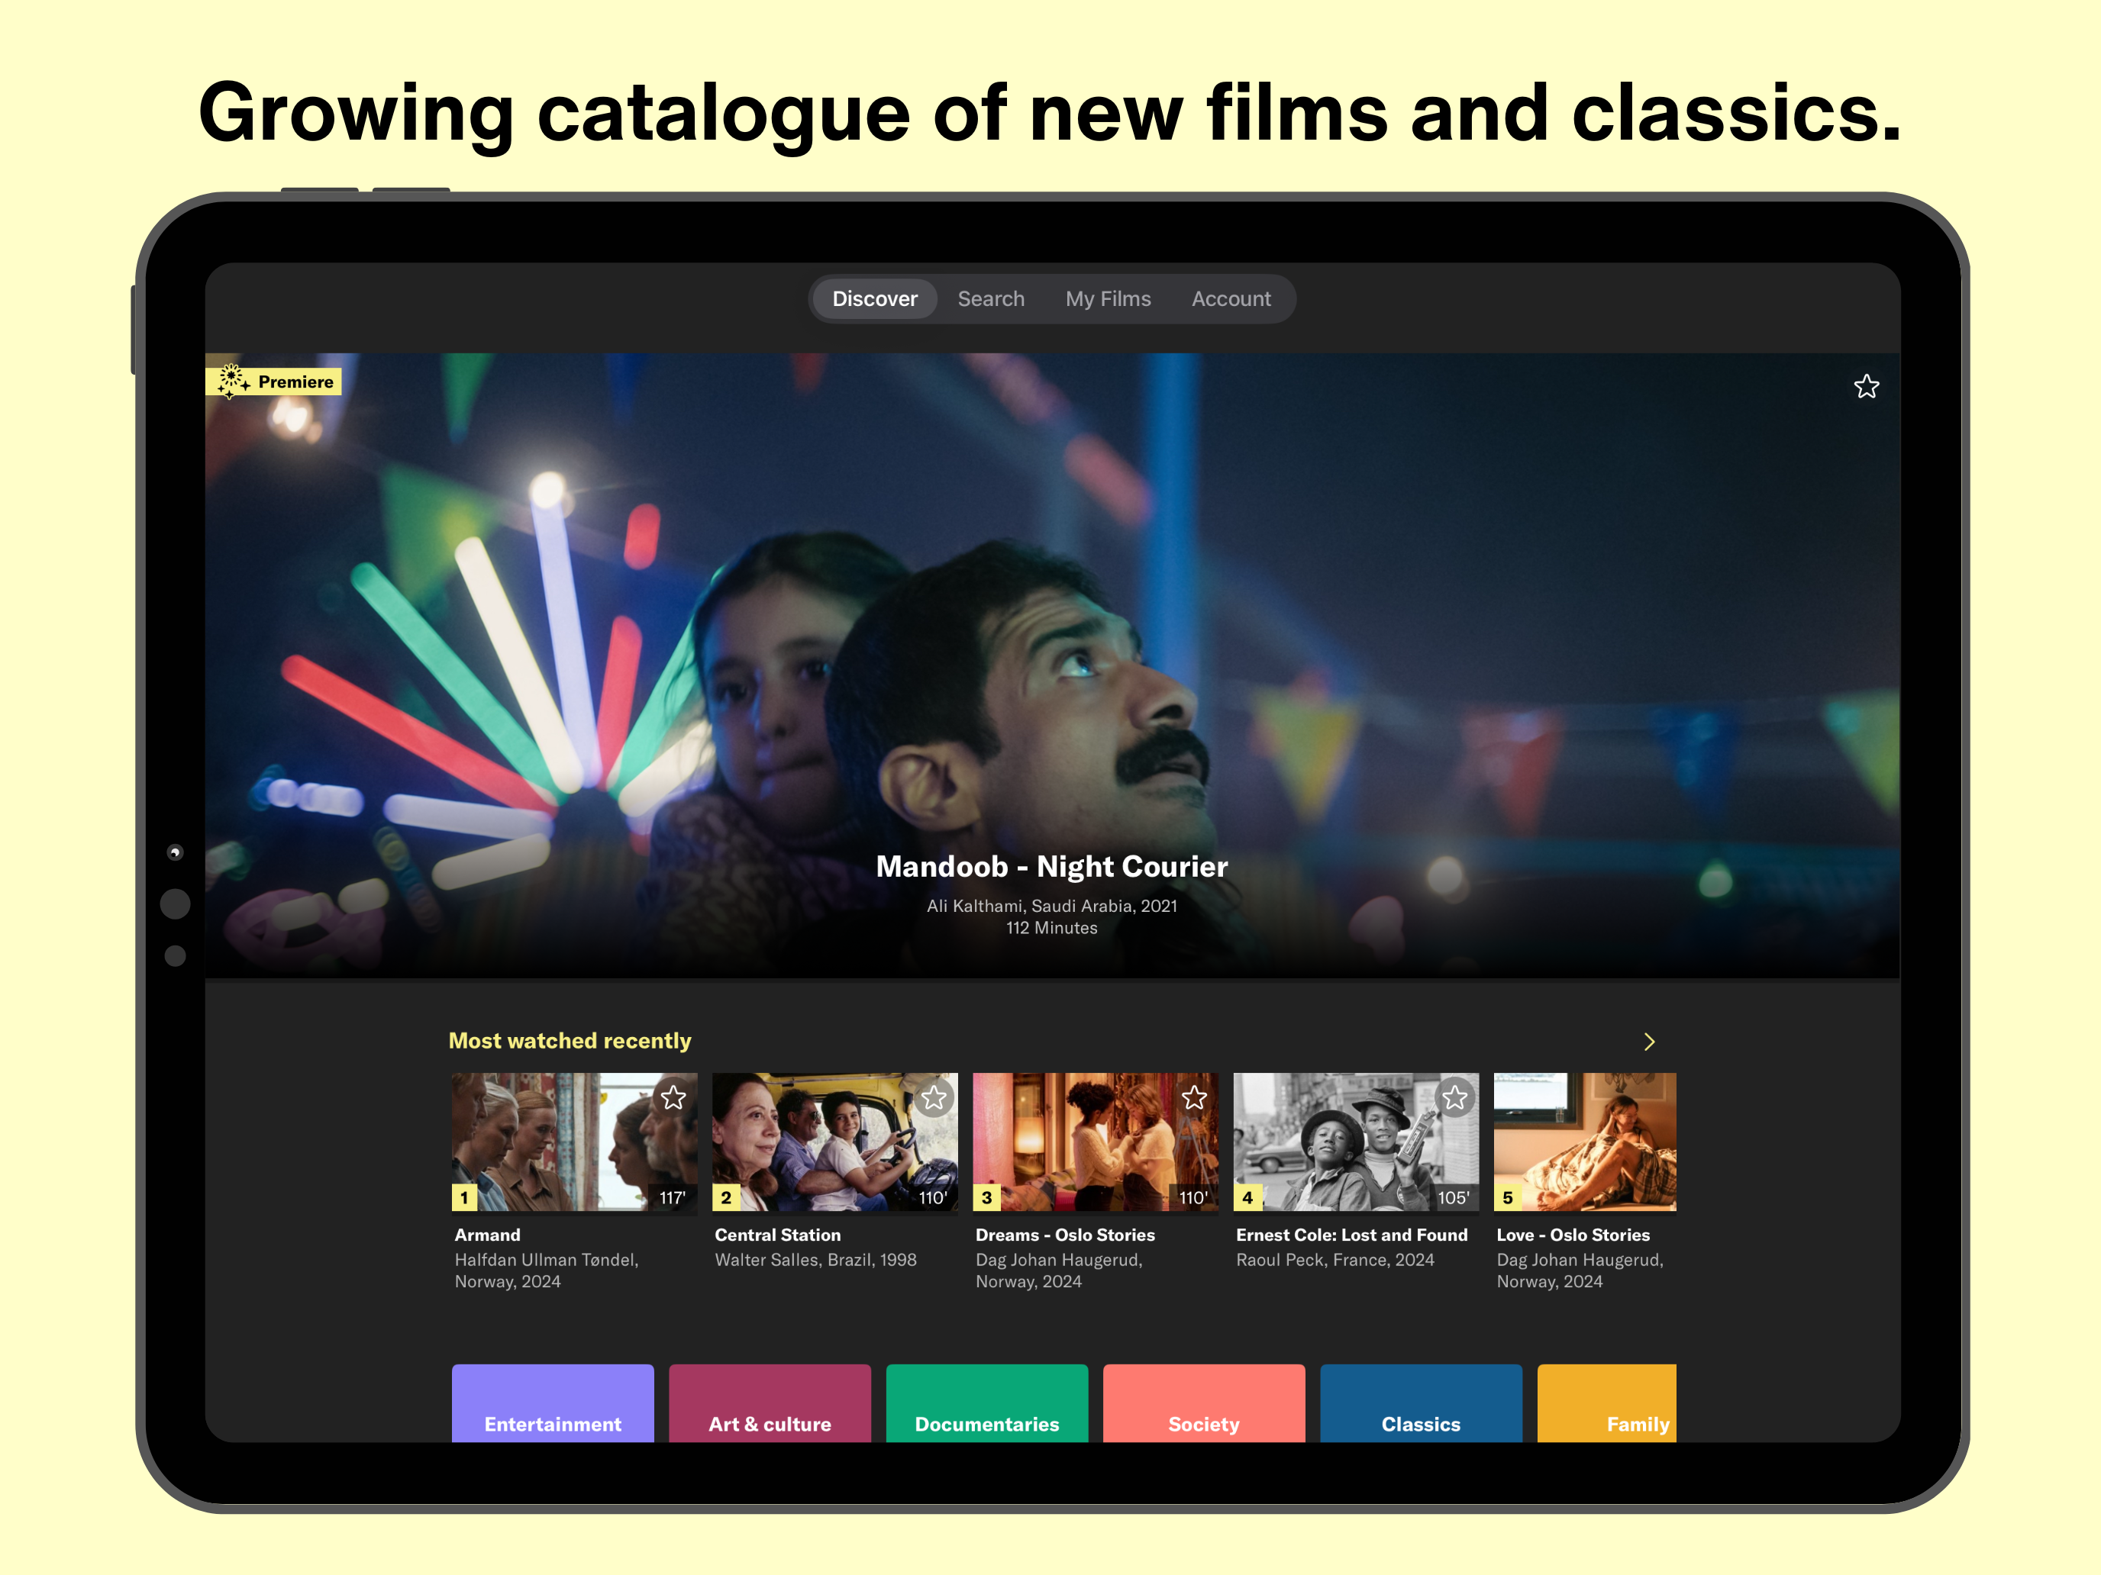Favorite Mandoob with the hero star icon
The height and width of the screenshot is (1575, 2101).
[x=1865, y=386]
